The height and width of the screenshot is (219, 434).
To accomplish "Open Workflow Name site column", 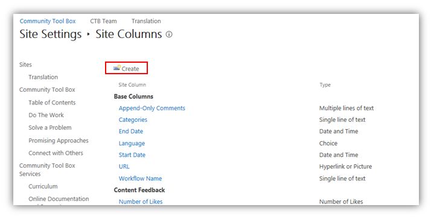I will (x=140, y=179).
